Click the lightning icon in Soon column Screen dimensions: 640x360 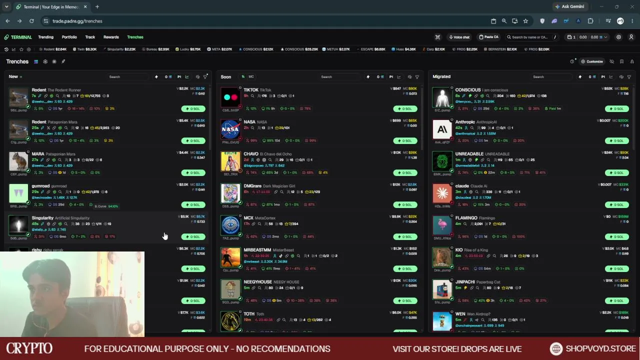(368, 76)
